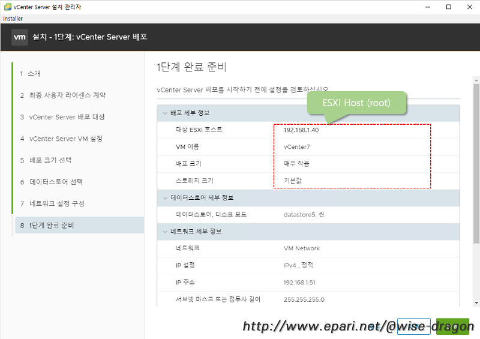Select the datastore value datastore5, 씬
480x339 pixels.
coord(304,215)
